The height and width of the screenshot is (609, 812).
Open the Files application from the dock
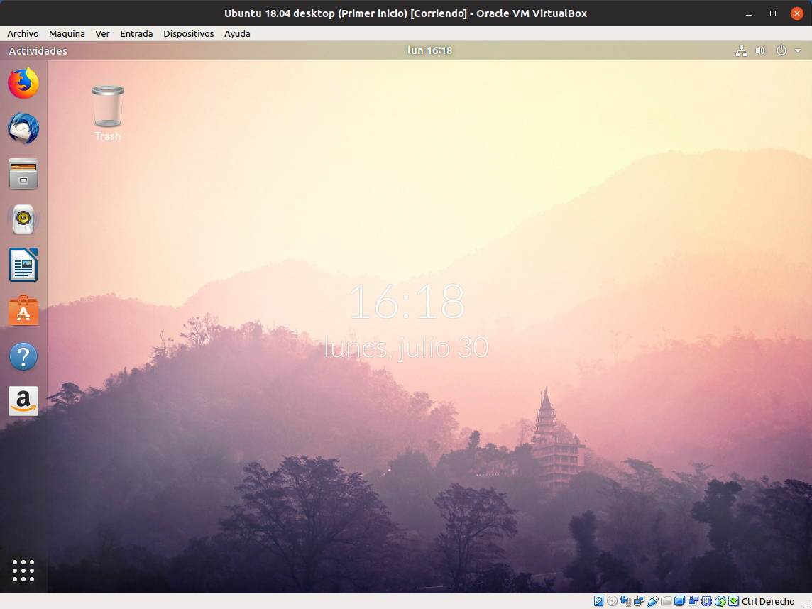coord(23,174)
